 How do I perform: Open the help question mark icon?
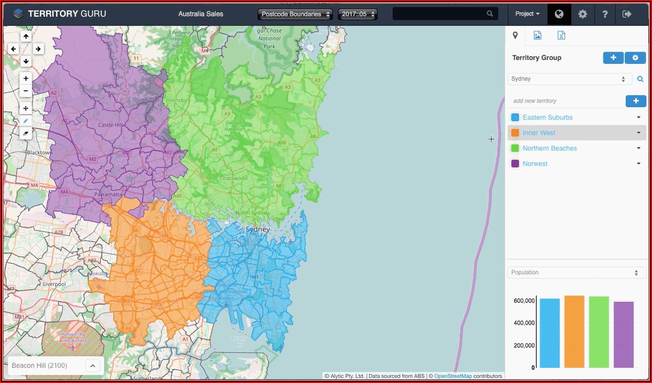click(605, 14)
